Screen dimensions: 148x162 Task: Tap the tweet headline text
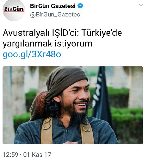(x=62, y=38)
